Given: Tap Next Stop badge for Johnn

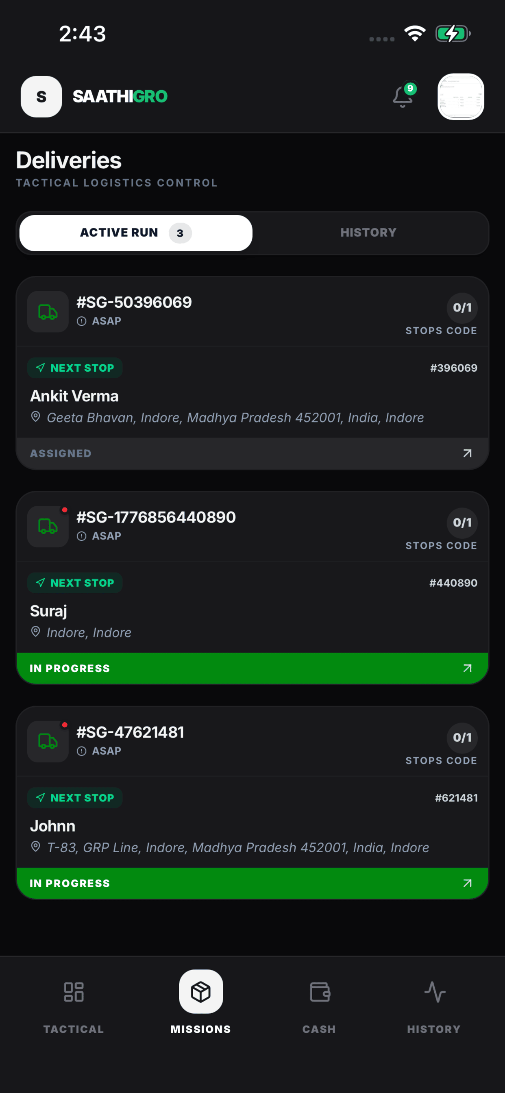Looking at the screenshot, I should click(x=75, y=798).
